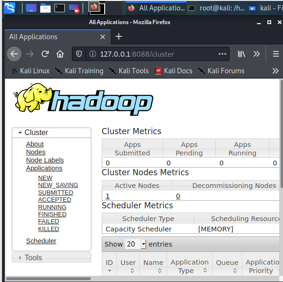Go to Firefox home page
Screen dimensions: 283x282
tap(60, 54)
